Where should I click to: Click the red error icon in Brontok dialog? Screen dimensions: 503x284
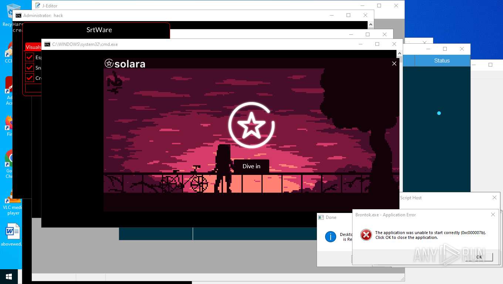coord(366,235)
